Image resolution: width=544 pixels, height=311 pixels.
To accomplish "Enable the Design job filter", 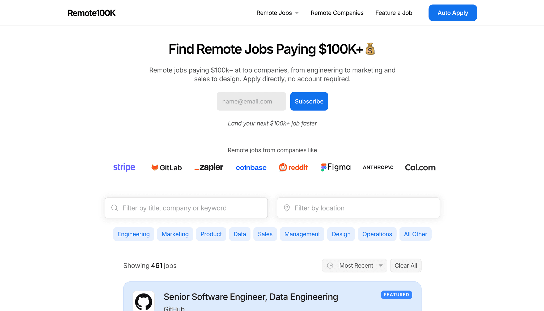I will tap(341, 234).
